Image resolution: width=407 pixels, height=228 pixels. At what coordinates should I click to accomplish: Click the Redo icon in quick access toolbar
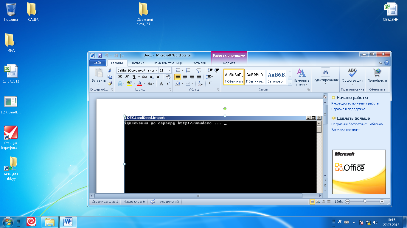(116, 56)
